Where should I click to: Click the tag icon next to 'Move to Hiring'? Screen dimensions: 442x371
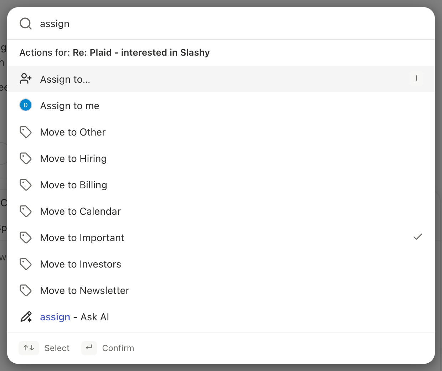[x=26, y=158]
